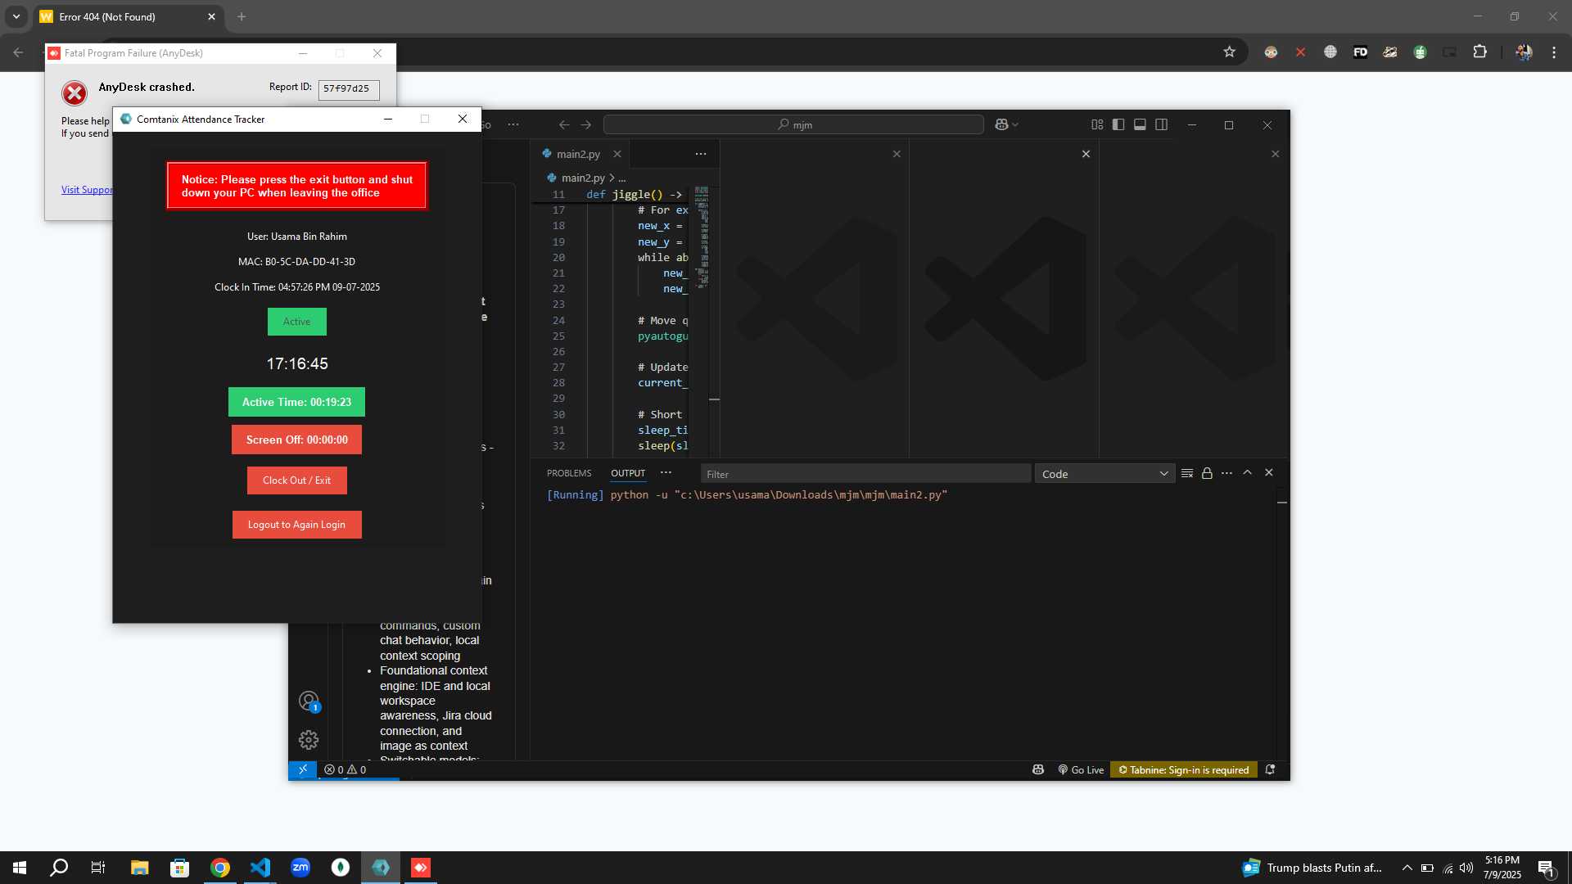Image resolution: width=1572 pixels, height=884 pixels.
Task: Show more panel tabs ellipsis
Action: [x=666, y=473]
